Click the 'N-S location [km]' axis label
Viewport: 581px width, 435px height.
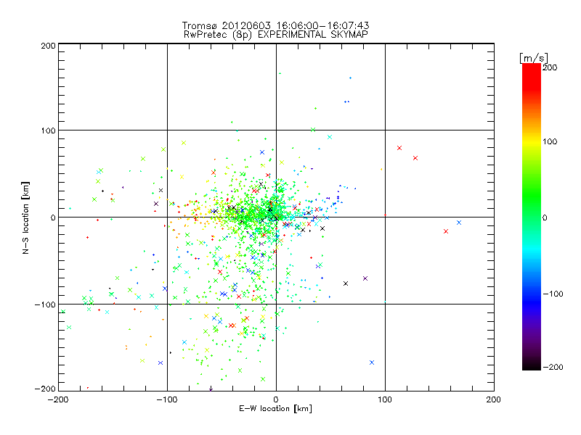pos(25,218)
